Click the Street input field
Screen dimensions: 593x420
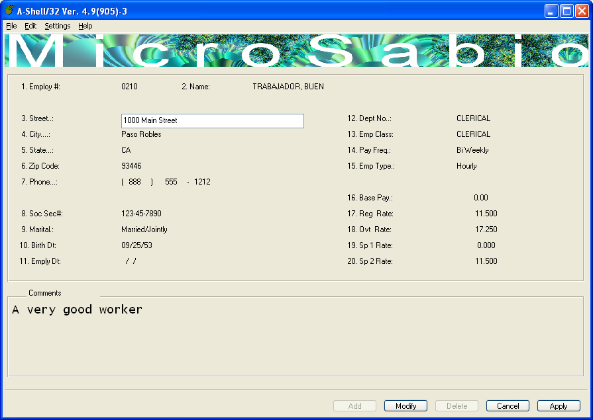click(x=213, y=121)
